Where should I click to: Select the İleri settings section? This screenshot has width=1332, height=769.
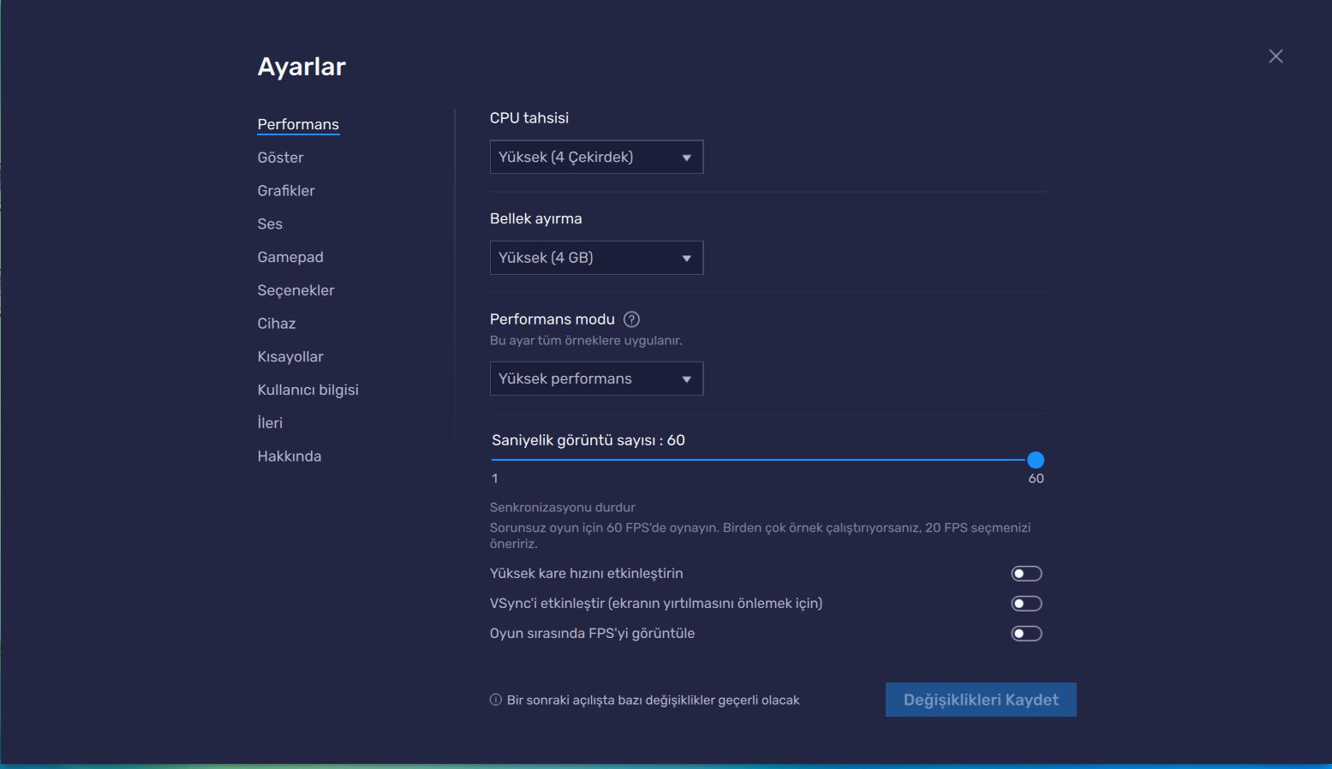pos(270,423)
